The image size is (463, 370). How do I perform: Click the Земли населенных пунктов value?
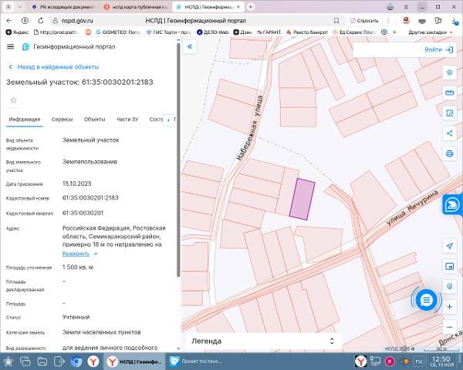pos(102,332)
